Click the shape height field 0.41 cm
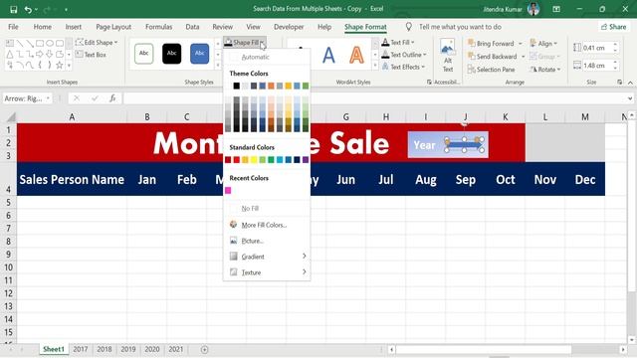 pyautogui.click(x=596, y=48)
